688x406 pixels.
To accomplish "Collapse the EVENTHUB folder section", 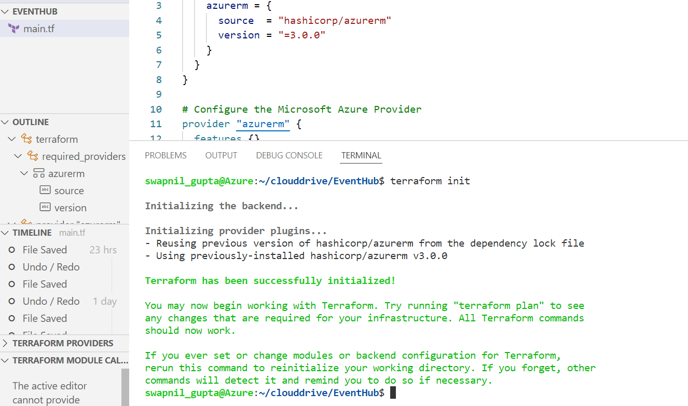I will [5, 11].
